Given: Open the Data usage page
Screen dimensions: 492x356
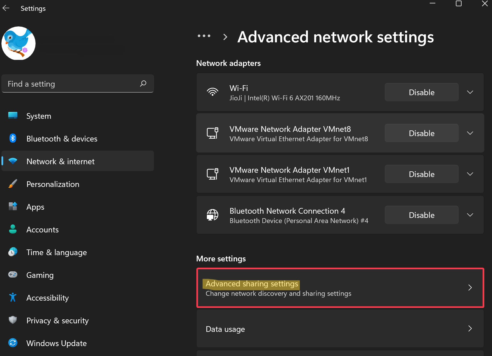Looking at the screenshot, I should (340, 329).
